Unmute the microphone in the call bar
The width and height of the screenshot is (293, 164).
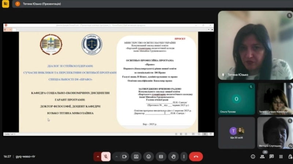pos(106,157)
